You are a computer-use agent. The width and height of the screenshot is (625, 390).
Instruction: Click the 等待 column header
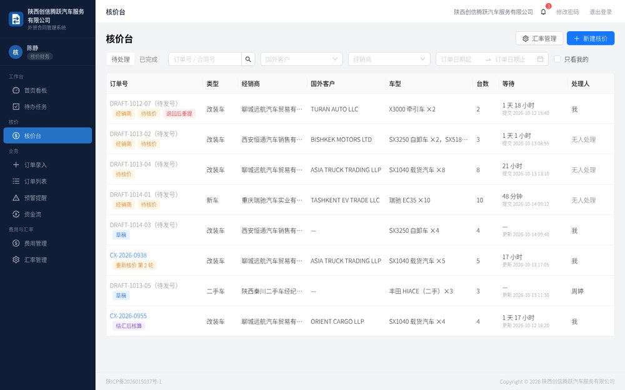[x=508, y=84]
